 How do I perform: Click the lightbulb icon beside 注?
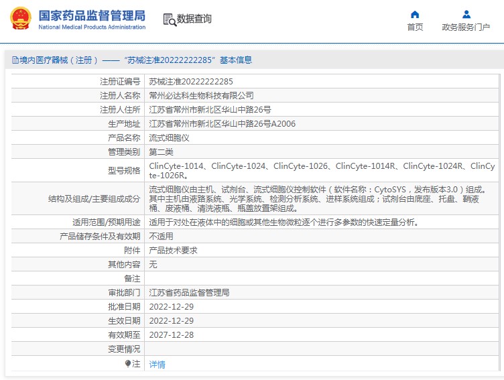[x=128, y=364]
